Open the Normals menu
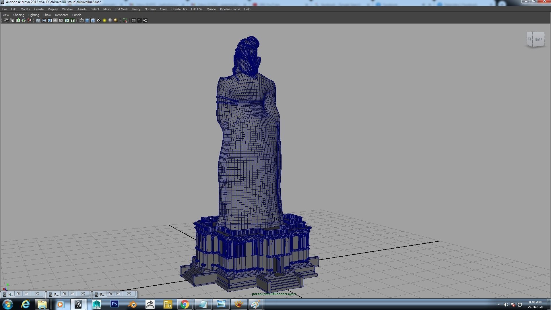The height and width of the screenshot is (310, 551). pyautogui.click(x=150, y=9)
